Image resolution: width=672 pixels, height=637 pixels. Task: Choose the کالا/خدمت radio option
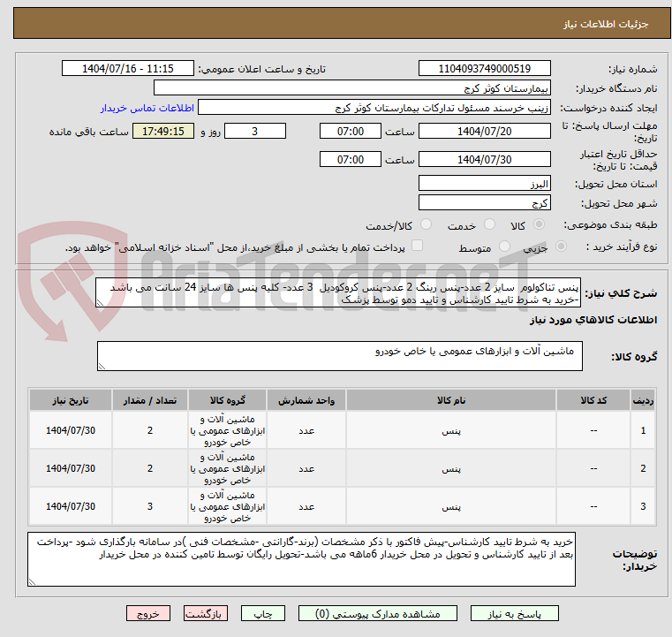click(x=426, y=225)
